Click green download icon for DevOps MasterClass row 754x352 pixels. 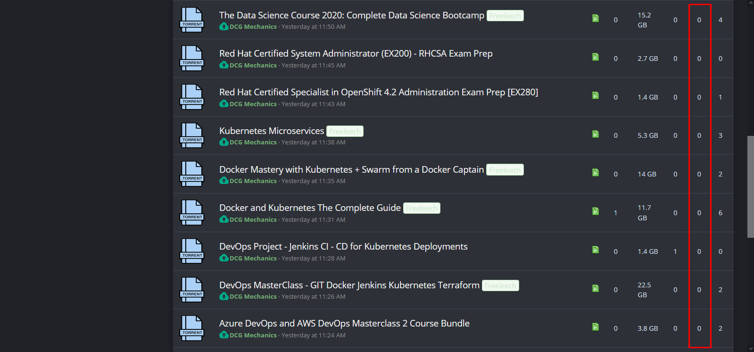596,288
